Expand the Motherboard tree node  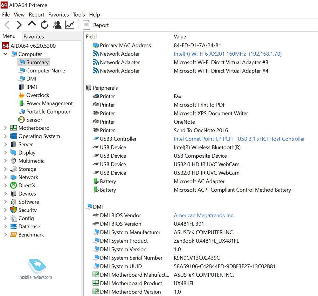tap(5, 128)
